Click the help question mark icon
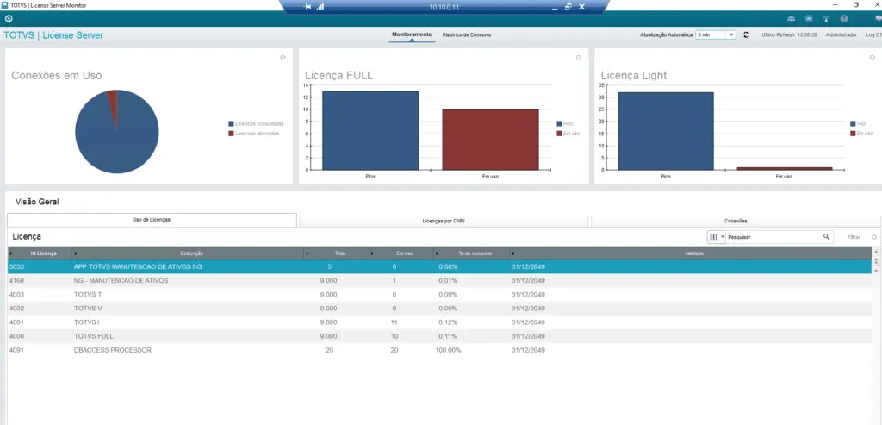882x425 pixels. 844,18
